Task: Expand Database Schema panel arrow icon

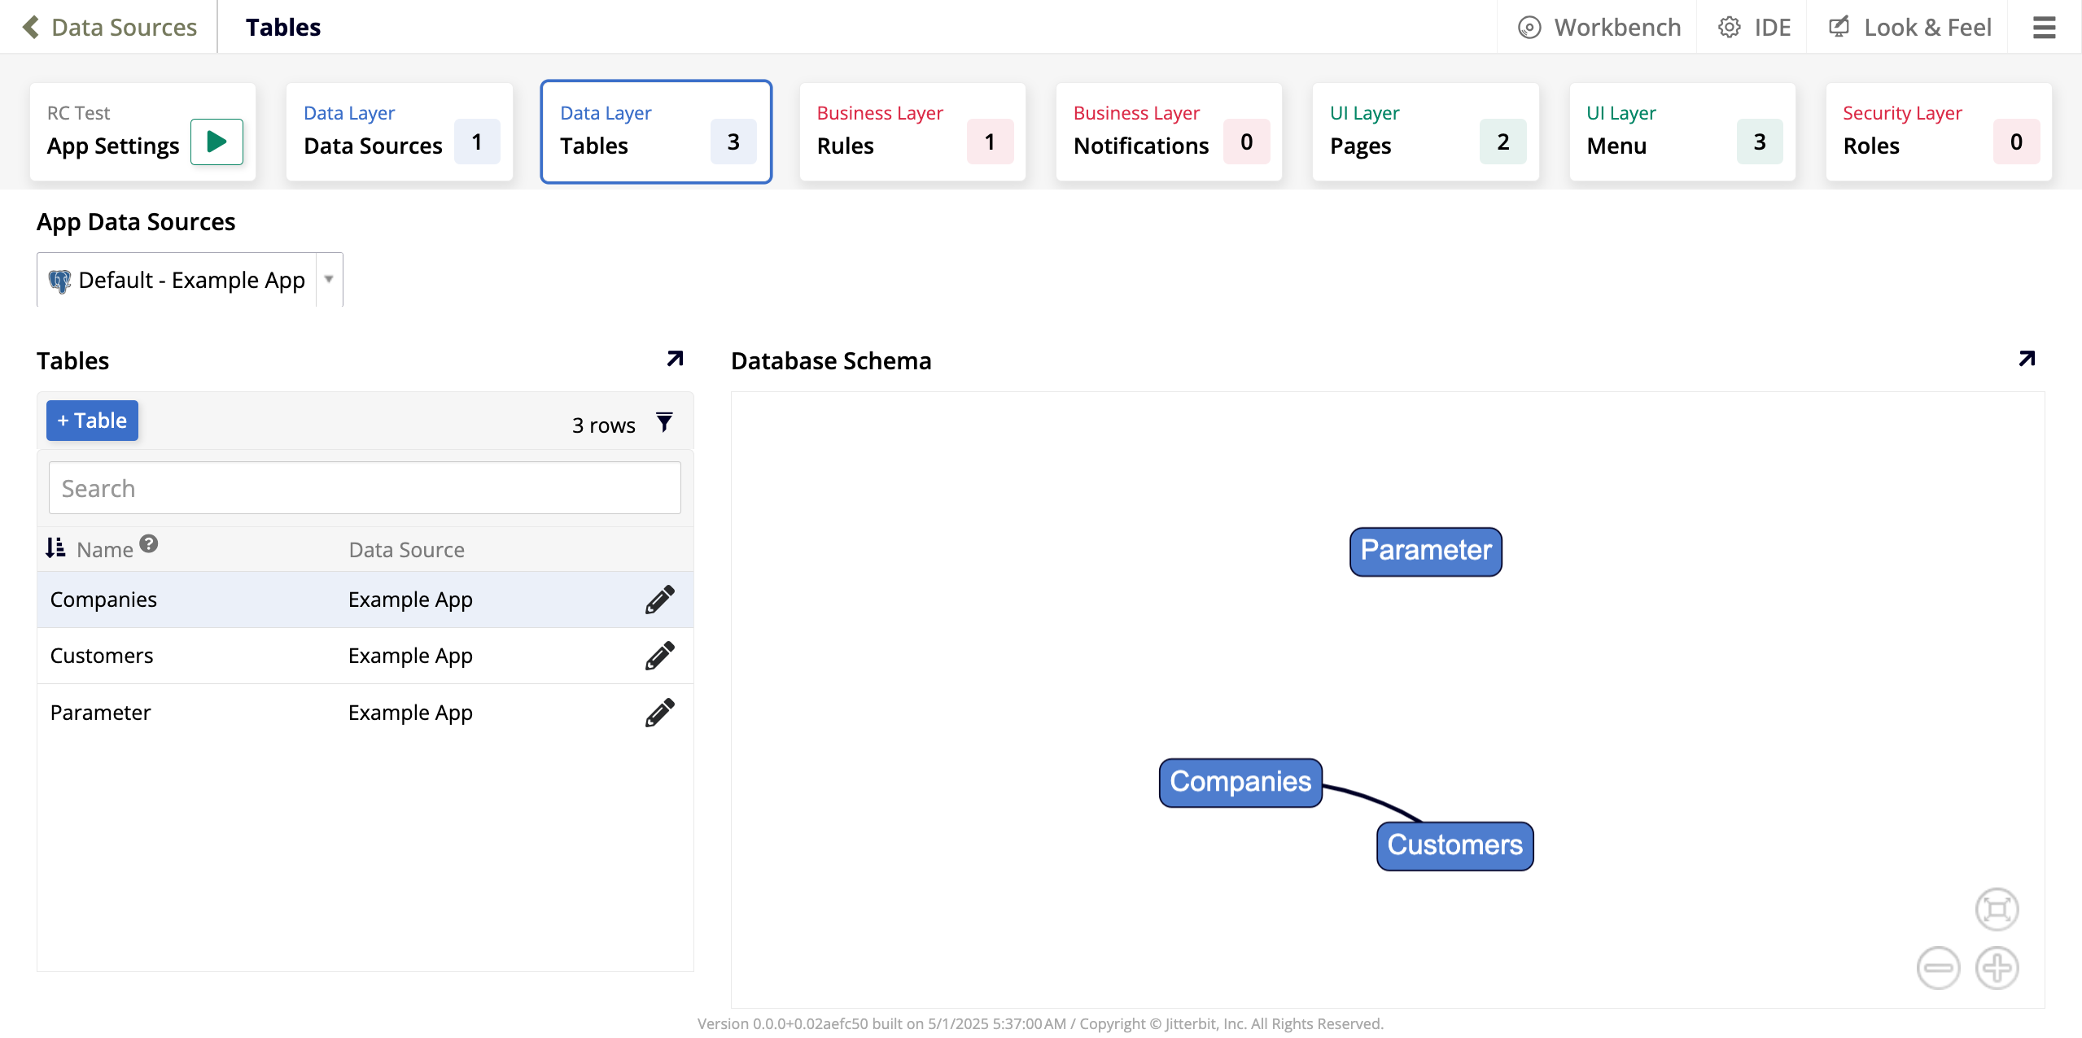Action: click(x=2027, y=359)
